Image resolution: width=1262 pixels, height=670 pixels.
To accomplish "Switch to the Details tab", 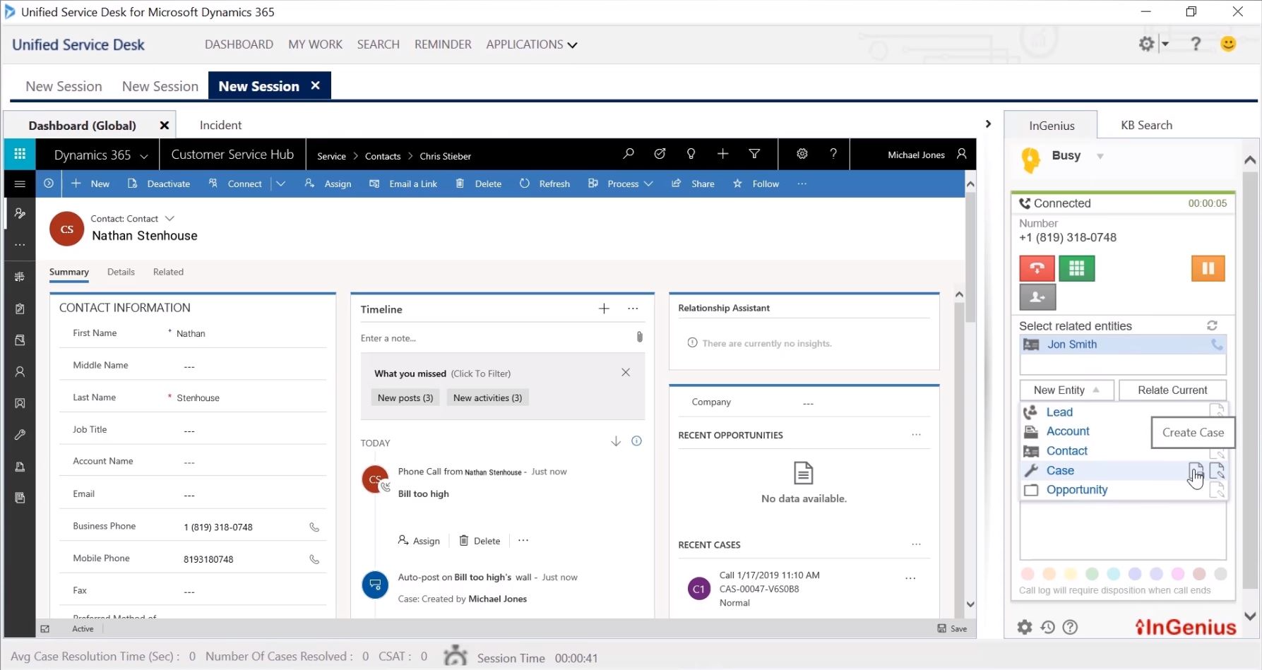I will (x=121, y=272).
